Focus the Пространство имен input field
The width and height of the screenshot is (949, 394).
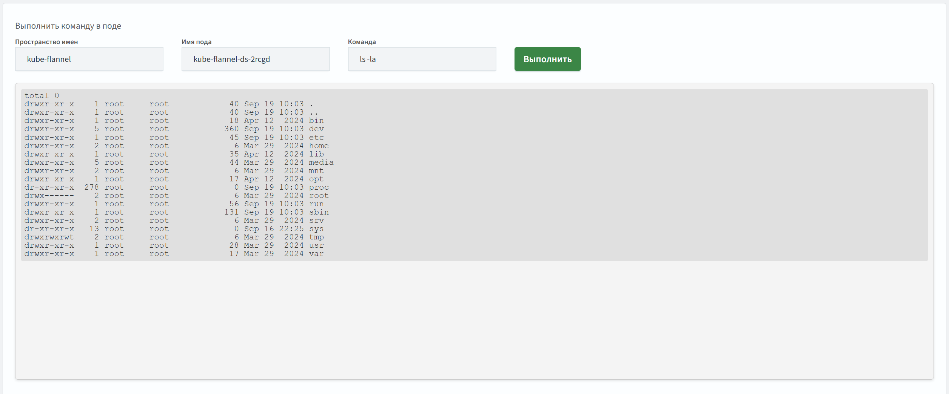89,59
